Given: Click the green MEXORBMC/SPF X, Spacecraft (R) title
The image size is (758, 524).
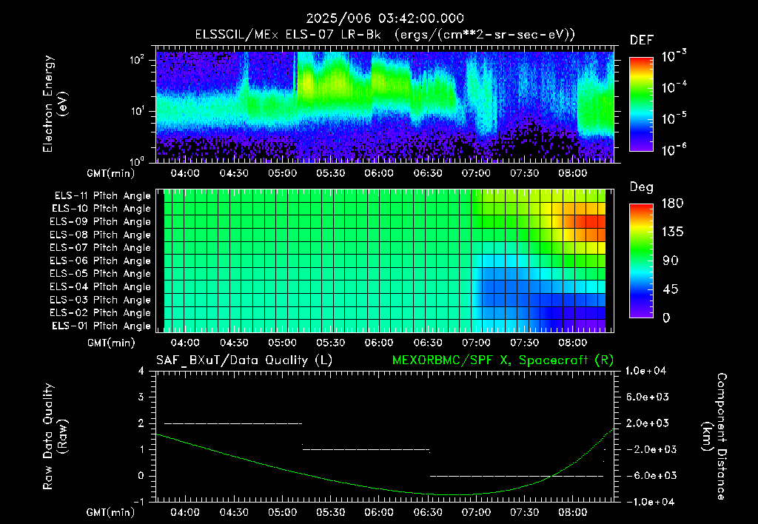Looking at the screenshot, I should pyautogui.click(x=503, y=360).
